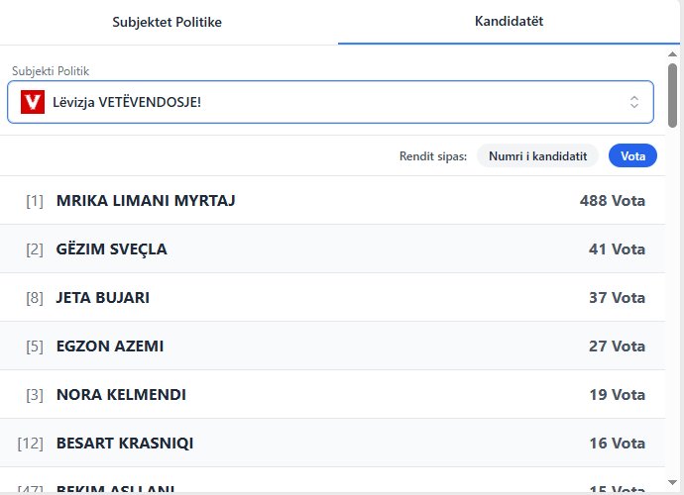
Task: Select the Kandidatët tab
Action: [508, 21]
